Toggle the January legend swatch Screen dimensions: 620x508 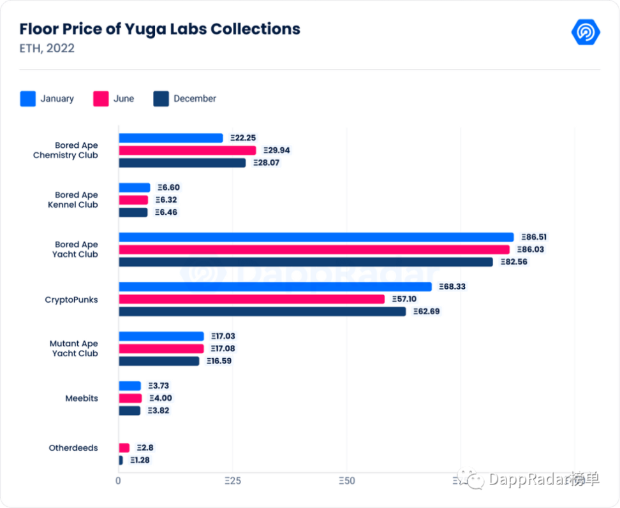pos(27,99)
